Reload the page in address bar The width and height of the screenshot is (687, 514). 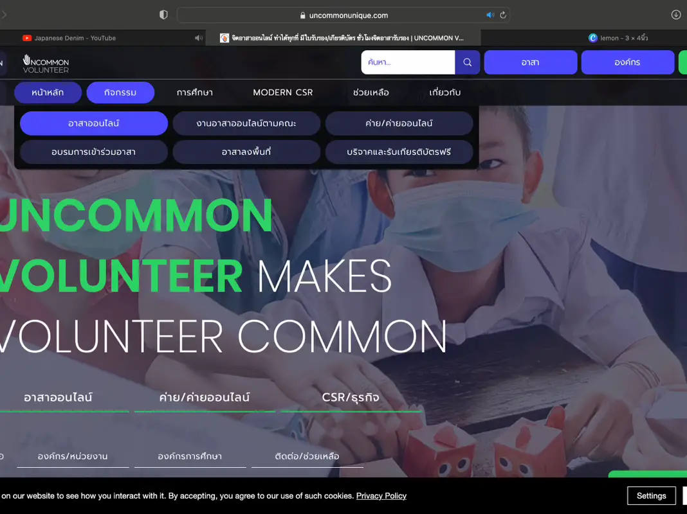coord(503,15)
